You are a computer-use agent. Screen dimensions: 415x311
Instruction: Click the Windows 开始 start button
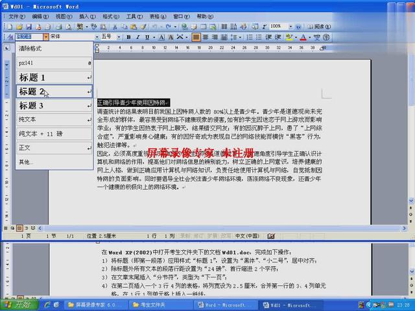pyautogui.click(x=19, y=305)
